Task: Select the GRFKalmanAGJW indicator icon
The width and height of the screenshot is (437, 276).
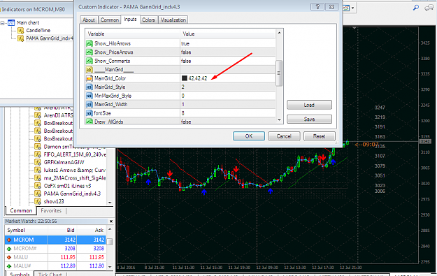Action: click(x=38, y=162)
